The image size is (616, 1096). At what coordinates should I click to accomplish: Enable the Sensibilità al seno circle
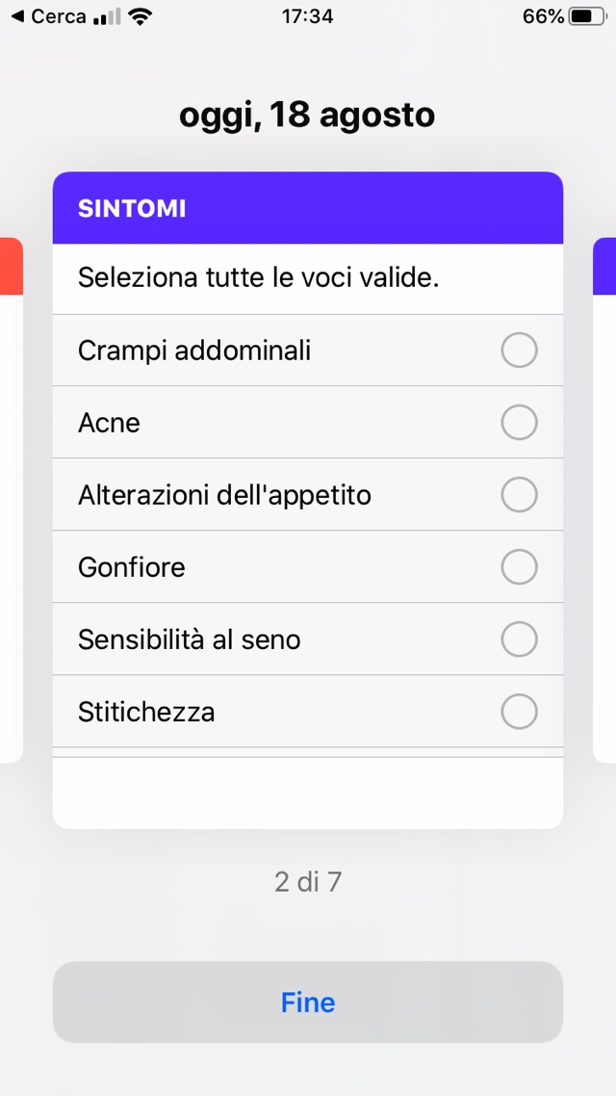[x=519, y=639]
